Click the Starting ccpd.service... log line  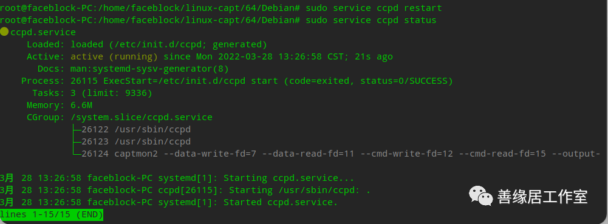(x=177, y=178)
